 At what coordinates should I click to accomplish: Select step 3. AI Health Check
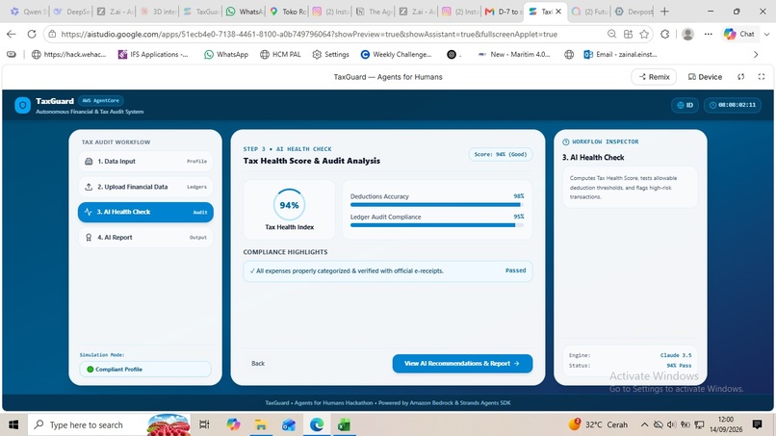(145, 213)
